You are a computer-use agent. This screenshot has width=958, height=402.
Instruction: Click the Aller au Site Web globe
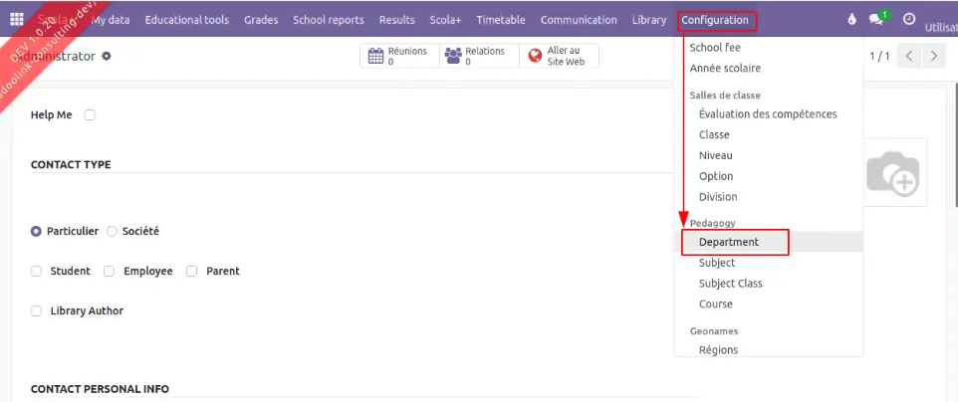point(536,57)
